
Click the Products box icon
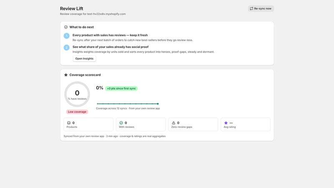pyautogui.click(x=69, y=123)
